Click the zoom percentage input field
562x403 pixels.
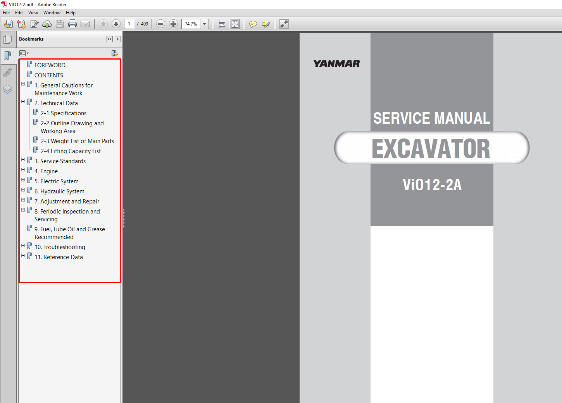(191, 24)
